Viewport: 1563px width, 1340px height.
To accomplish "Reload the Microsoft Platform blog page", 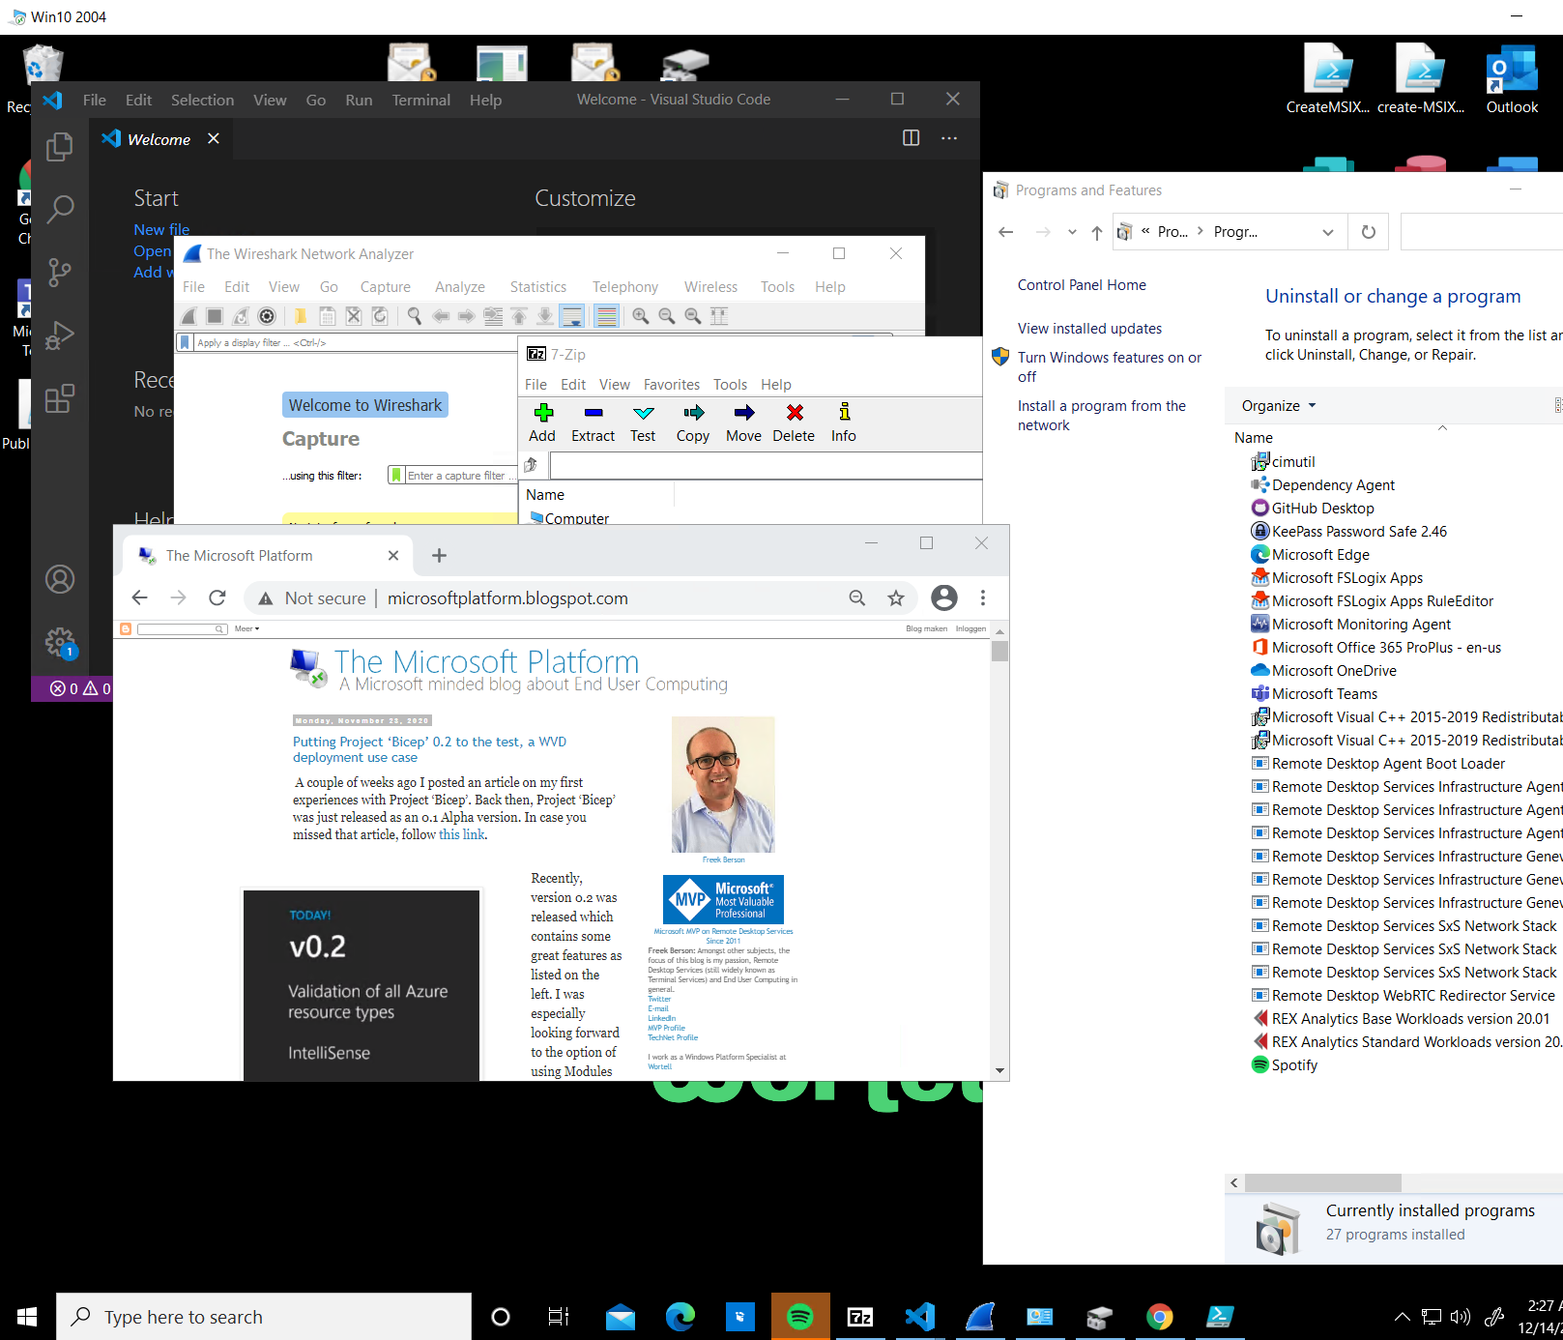I will (x=217, y=598).
